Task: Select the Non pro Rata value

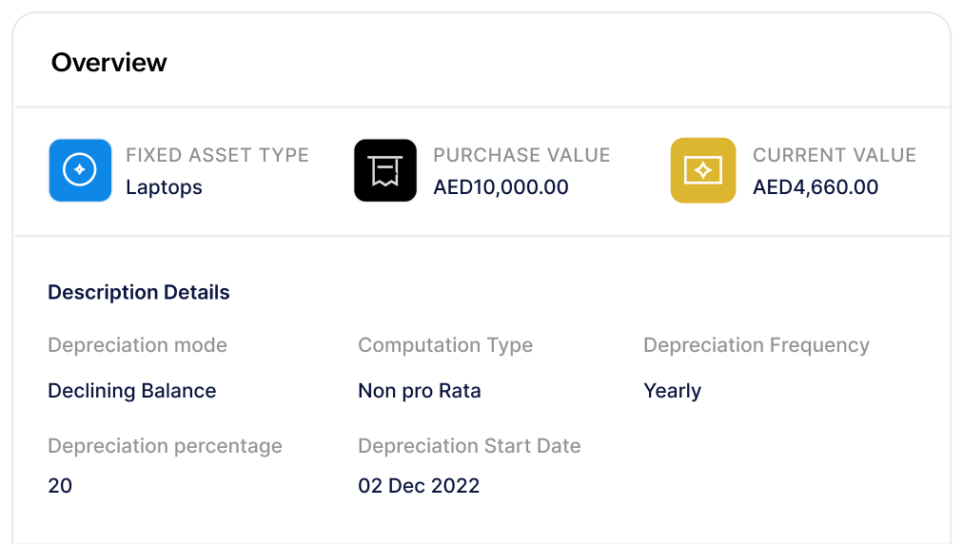Action: 419,391
